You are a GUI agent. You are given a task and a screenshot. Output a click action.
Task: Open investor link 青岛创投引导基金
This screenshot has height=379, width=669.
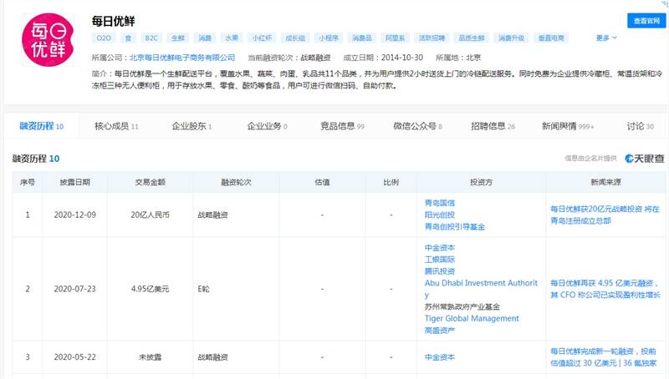(x=455, y=226)
